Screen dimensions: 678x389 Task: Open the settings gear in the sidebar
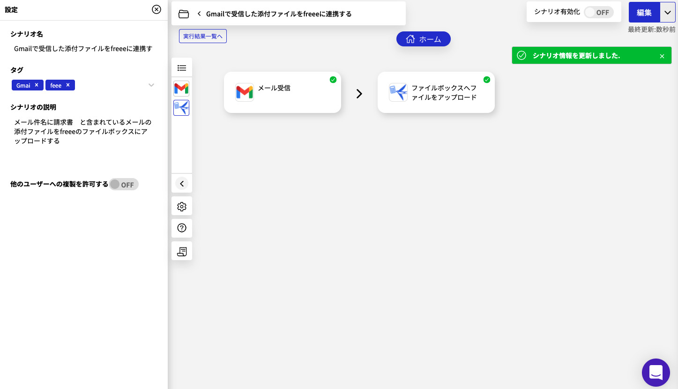coord(181,206)
